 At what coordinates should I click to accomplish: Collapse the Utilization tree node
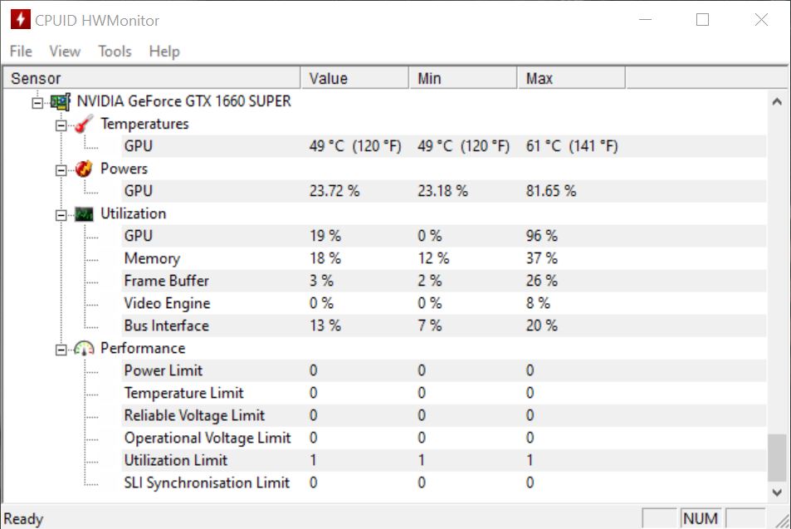point(61,214)
